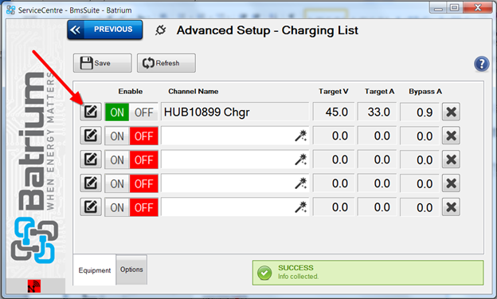Image resolution: width=497 pixels, height=299 pixels.
Task: Close the ServiceCentre window
Action: [x=478, y=8]
